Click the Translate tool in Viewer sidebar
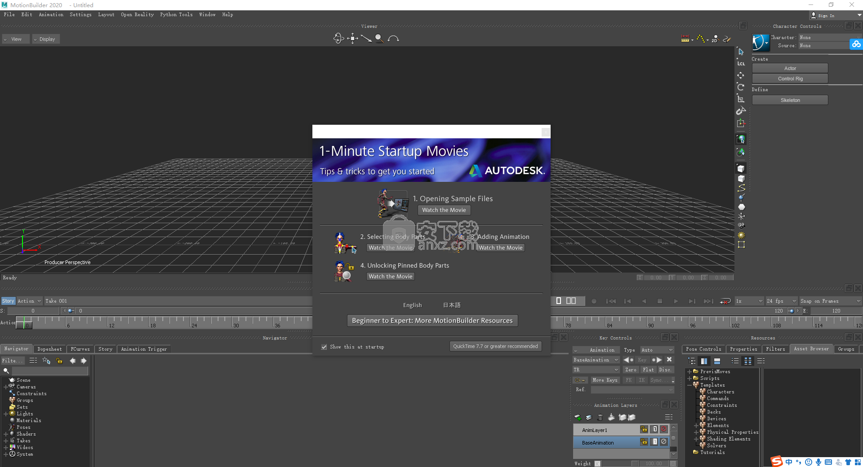Viewport: 863px width, 467px height. 741,75
